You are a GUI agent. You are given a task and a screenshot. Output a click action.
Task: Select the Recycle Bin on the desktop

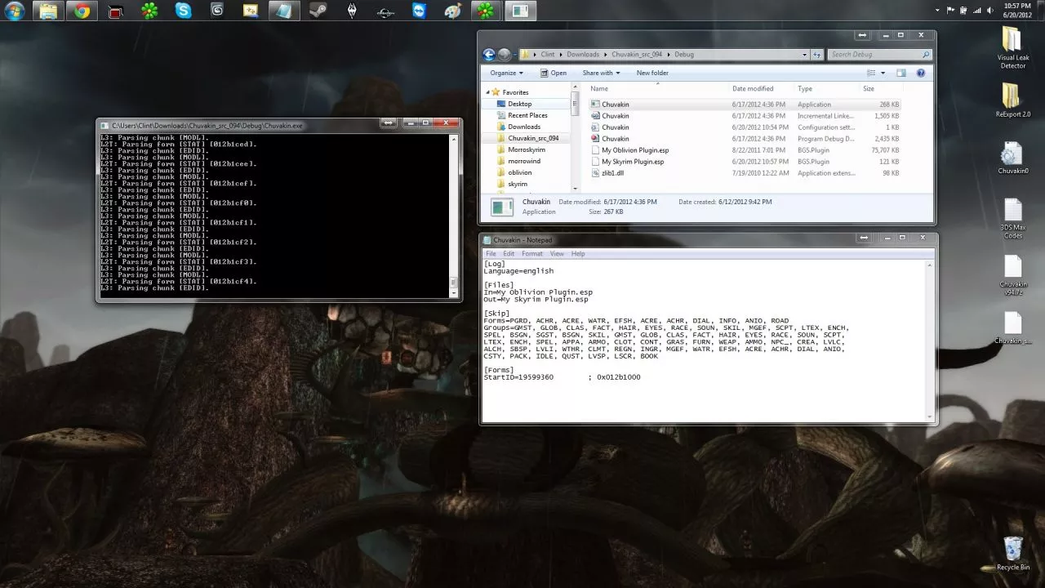(x=1012, y=554)
